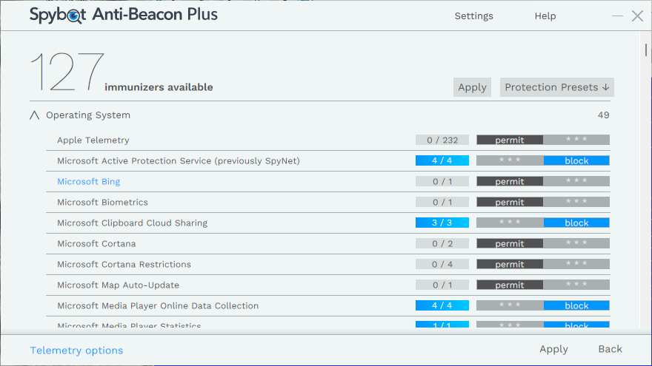Viewport: 652px width, 366px height.
Task: Switch Microsoft Biometrics to block
Action: [x=576, y=202]
